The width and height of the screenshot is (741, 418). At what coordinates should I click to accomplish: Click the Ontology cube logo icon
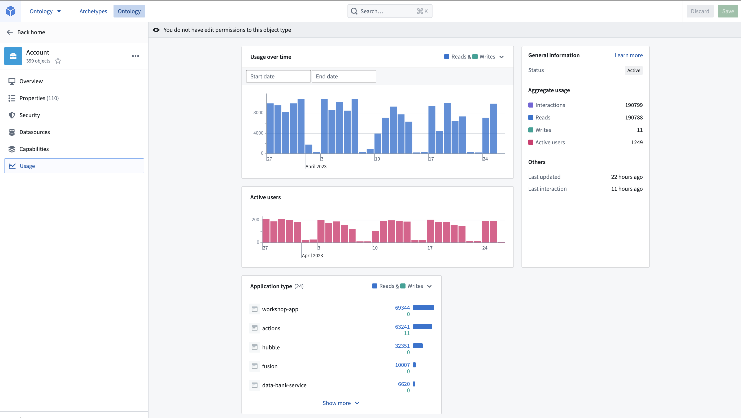coord(11,11)
